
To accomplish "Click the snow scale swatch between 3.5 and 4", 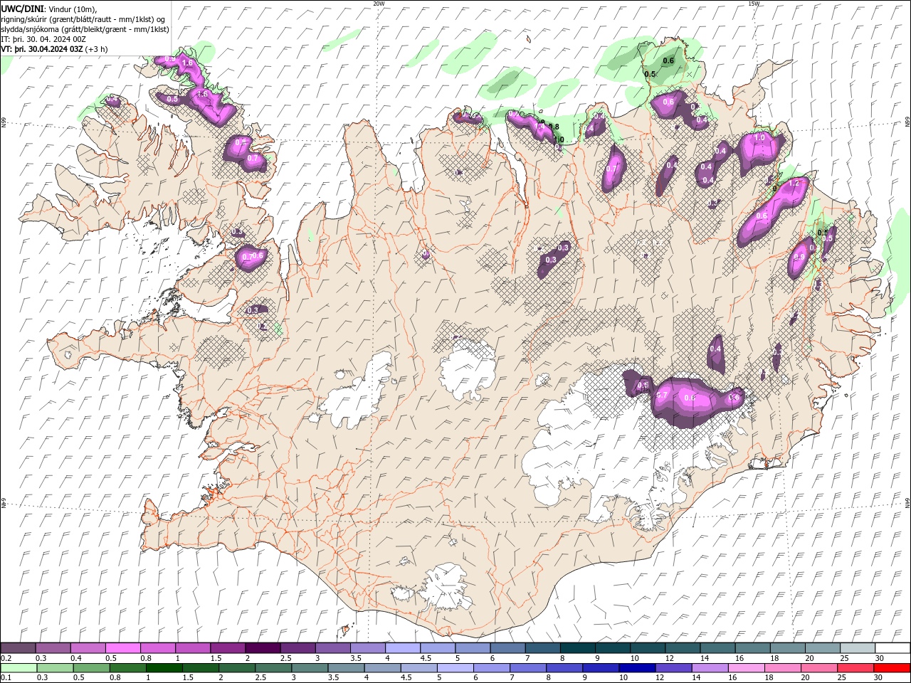I will tap(368, 648).
